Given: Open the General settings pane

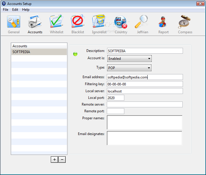Looking at the screenshot, I should tap(14, 24).
